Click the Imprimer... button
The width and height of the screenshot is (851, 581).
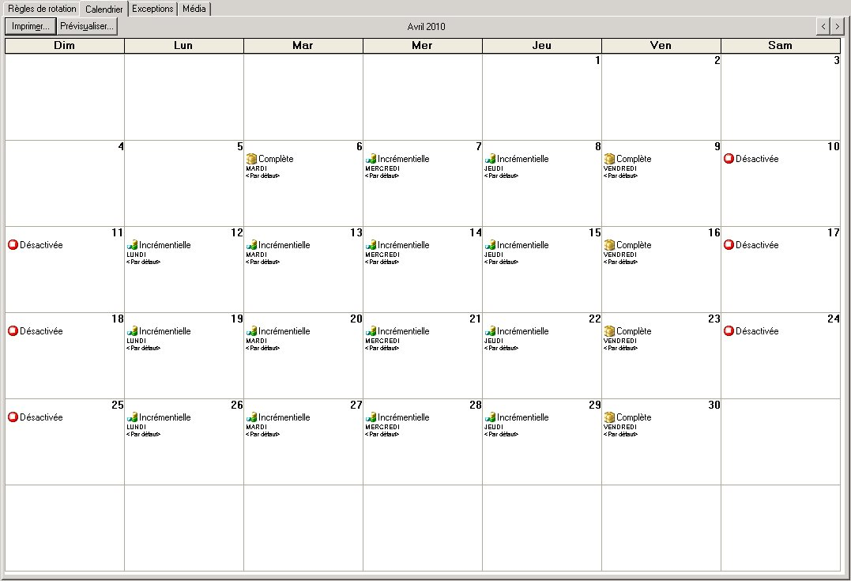coord(30,26)
